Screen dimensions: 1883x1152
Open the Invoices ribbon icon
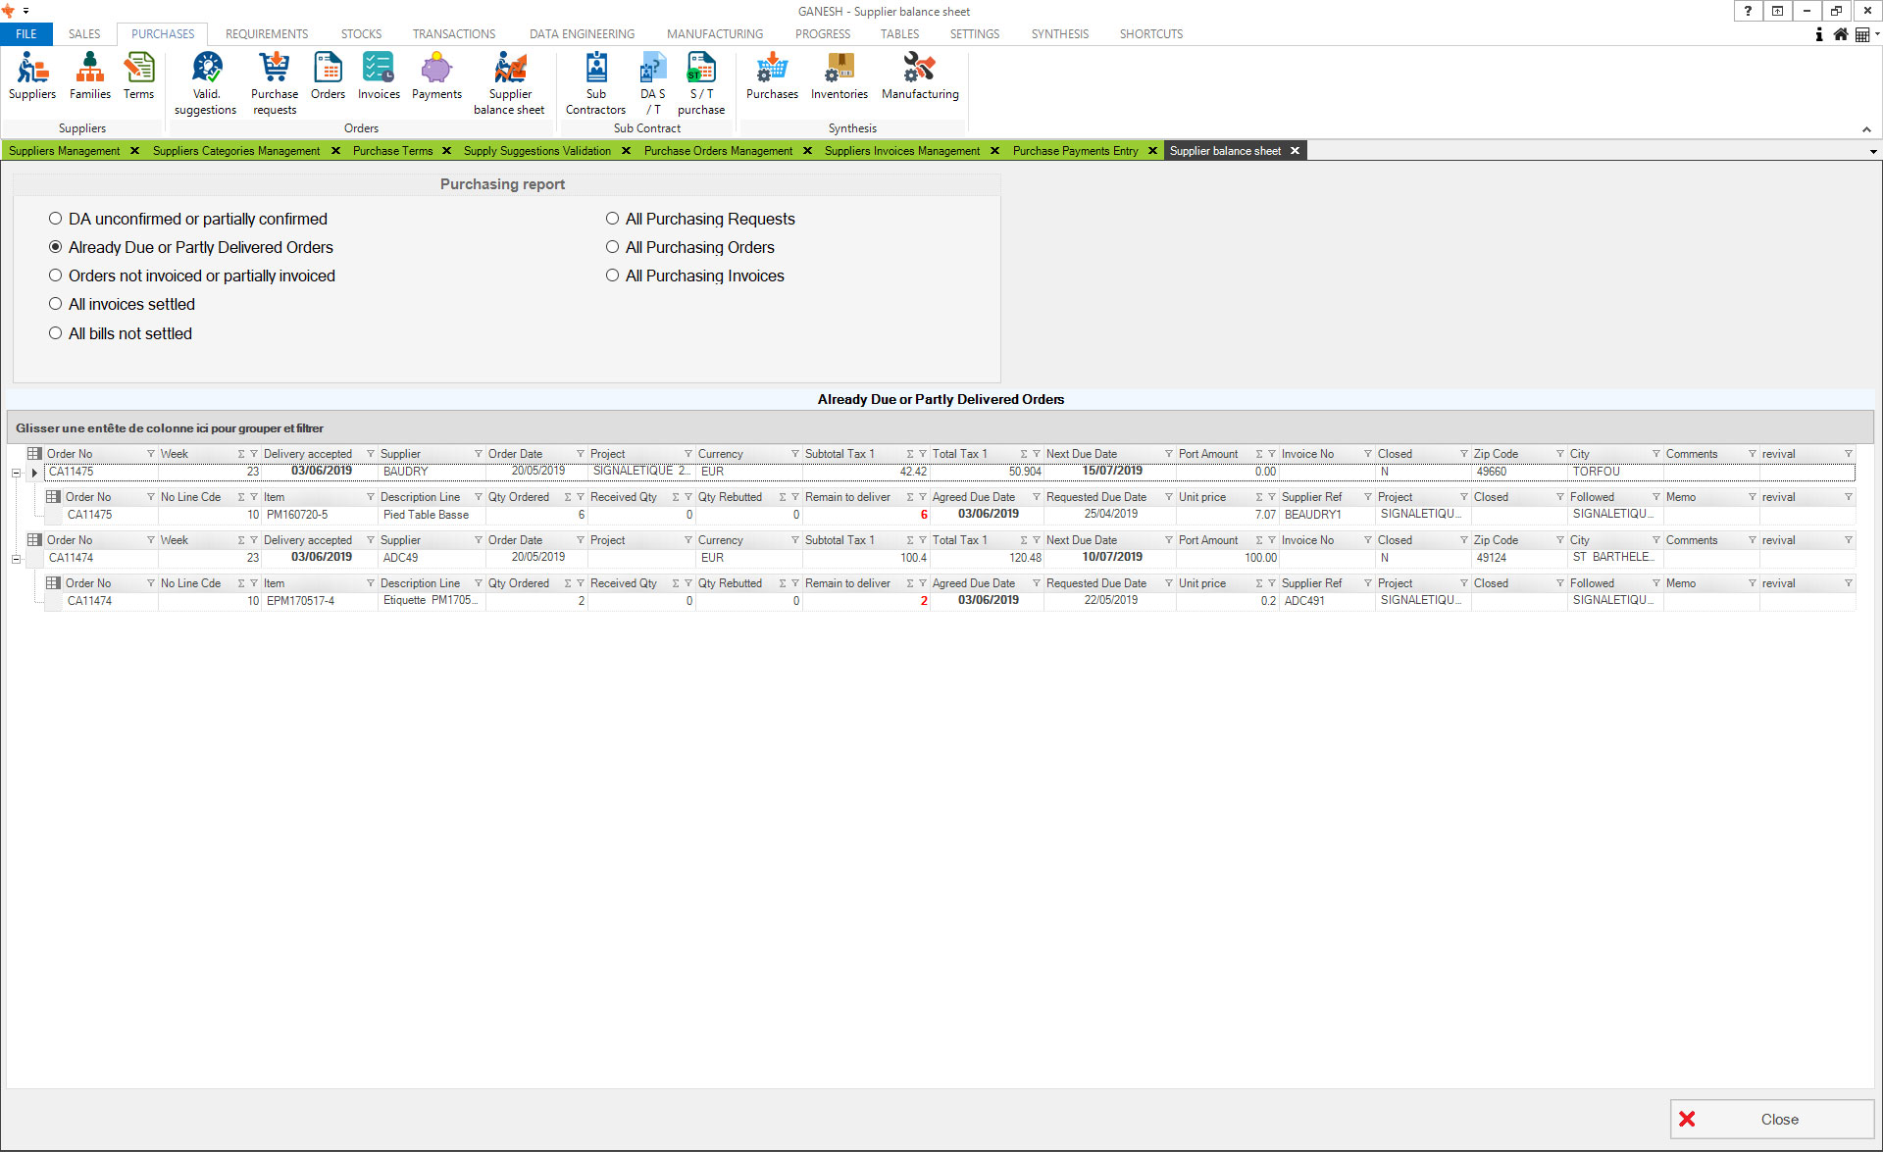pyautogui.click(x=379, y=76)
